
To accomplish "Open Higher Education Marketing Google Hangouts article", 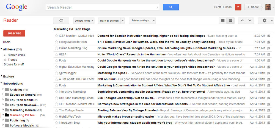I will (x=156, y=67).
